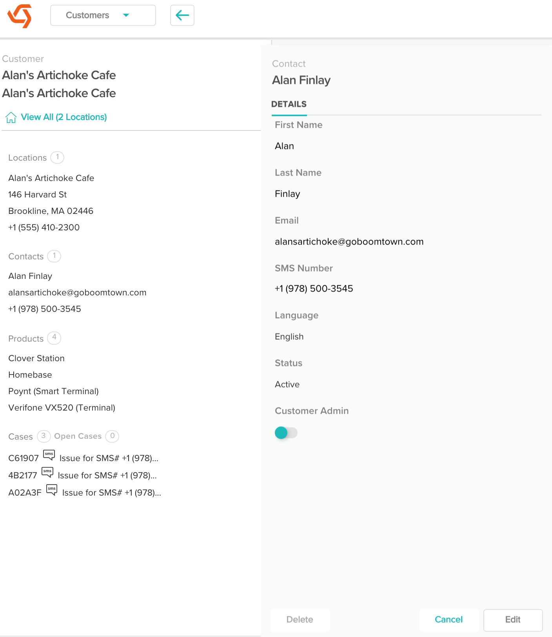
Task: Click the caret arrow in Customers selector
Action: click(126, 15)
